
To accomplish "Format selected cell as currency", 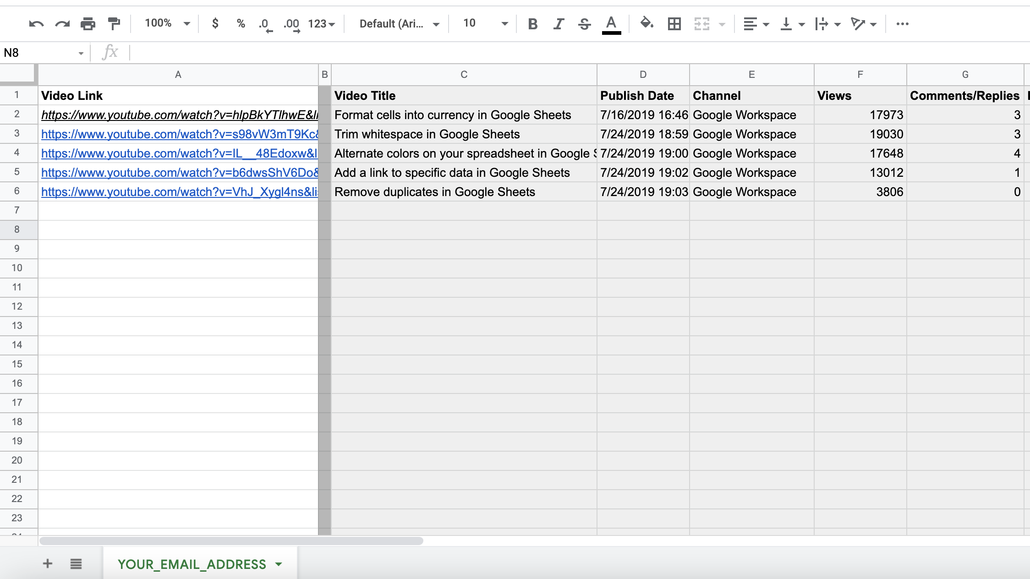I will 215,24.
